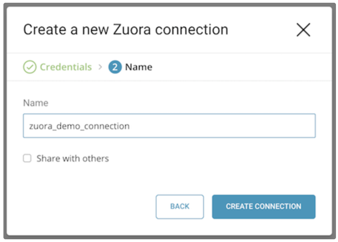
Task: Click the 'zuora_demo_connection' text in the field
Action: coord(79,126)
